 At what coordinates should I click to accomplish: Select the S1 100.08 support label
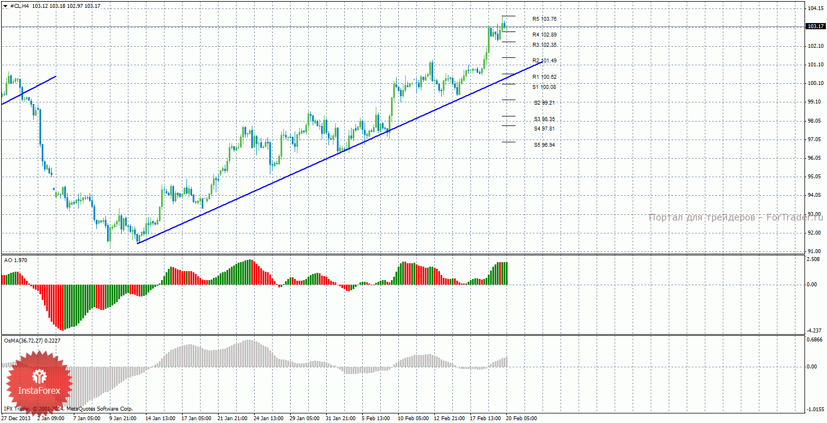(544, 87)
